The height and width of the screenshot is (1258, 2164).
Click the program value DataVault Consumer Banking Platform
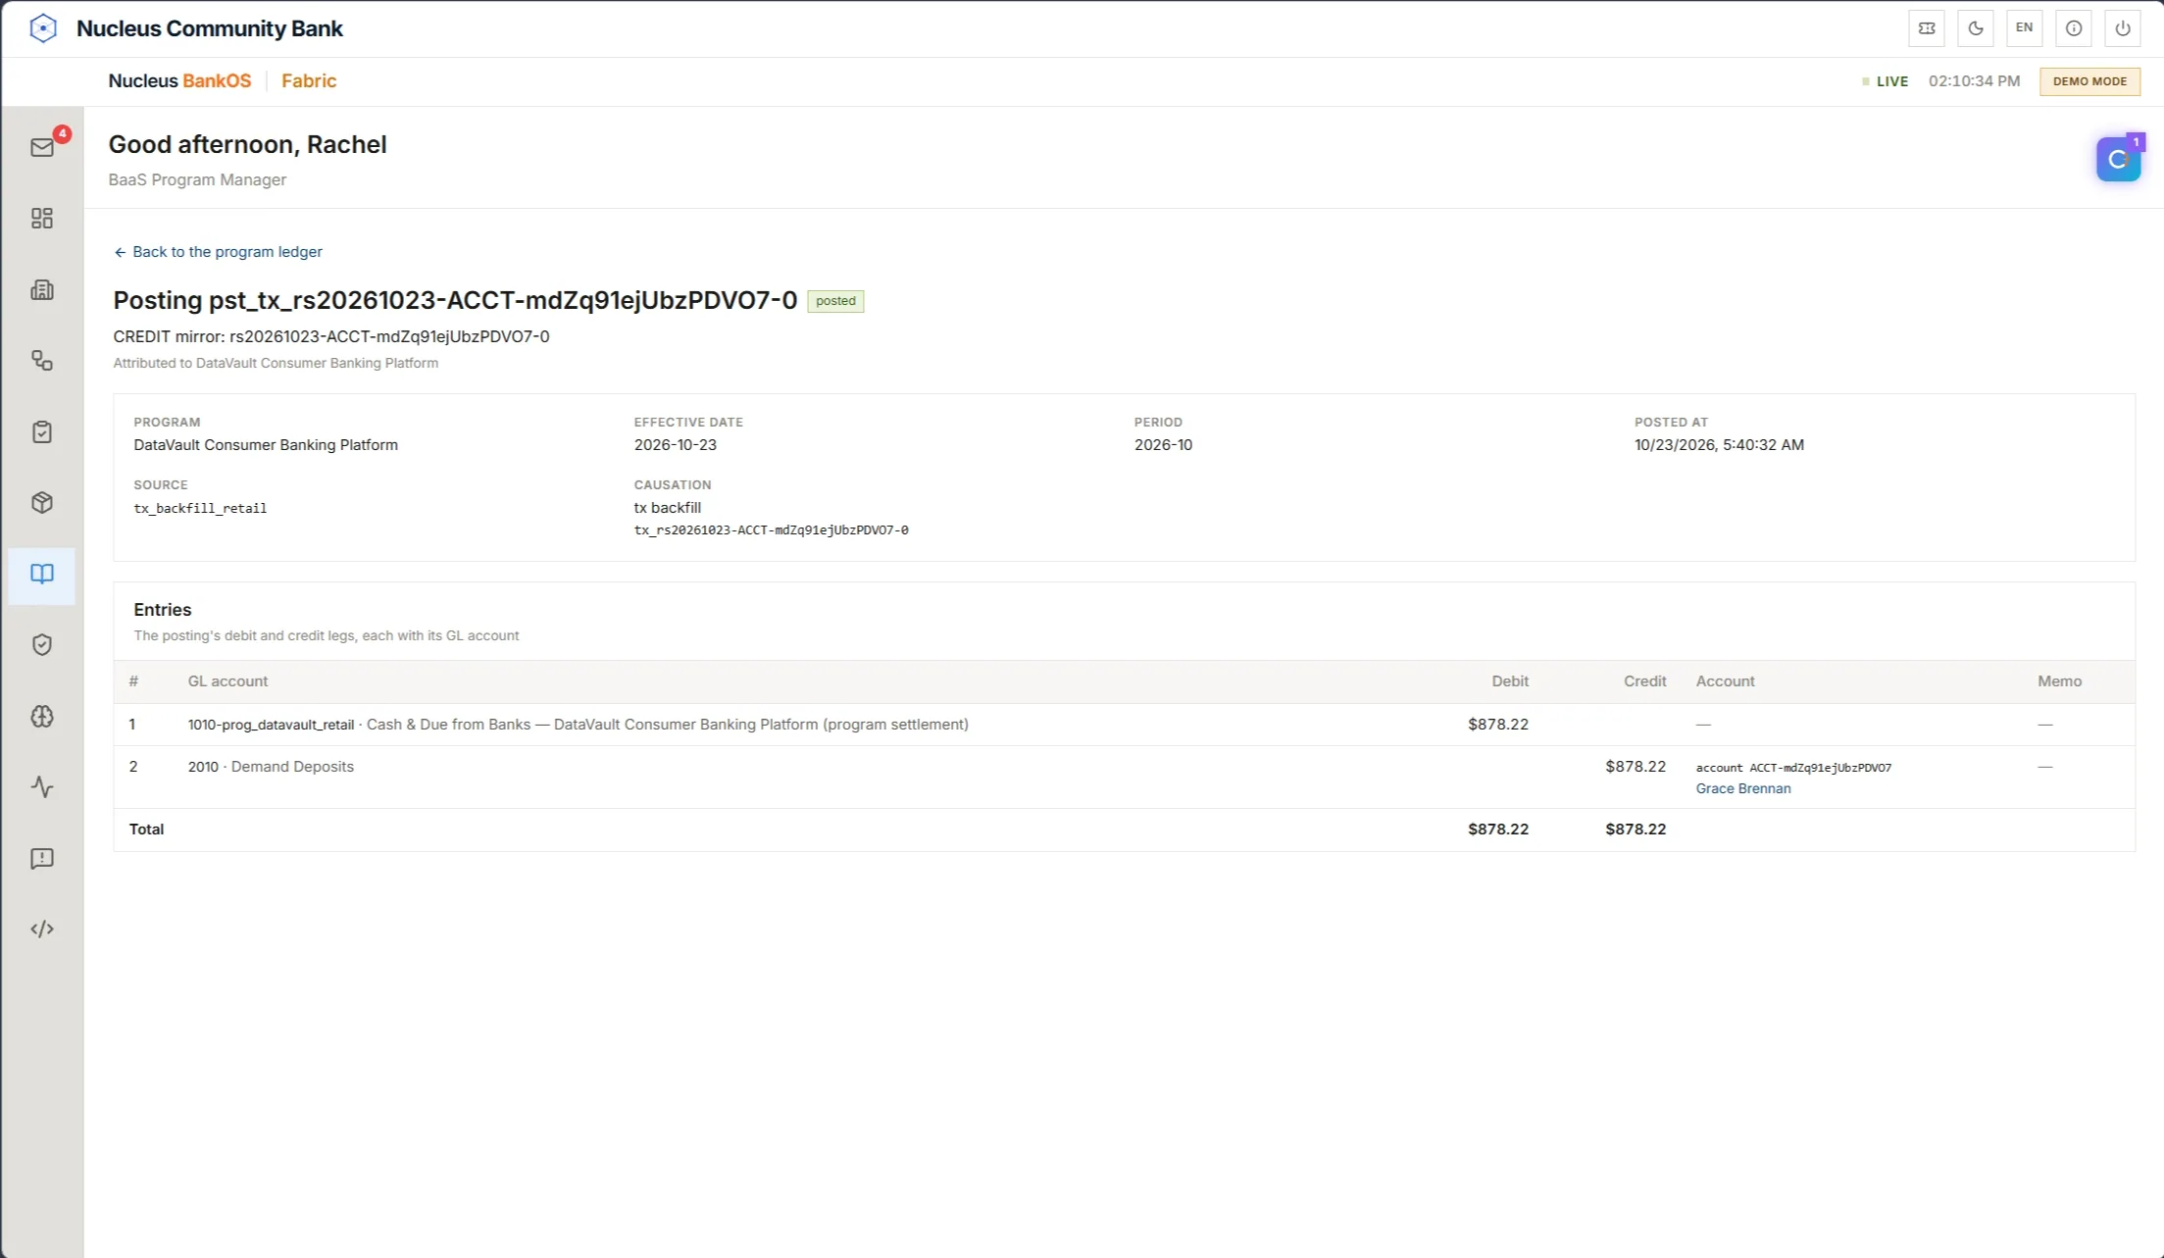(266, 445)
